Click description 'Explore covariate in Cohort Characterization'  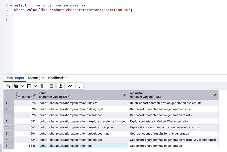coord(173,121)
